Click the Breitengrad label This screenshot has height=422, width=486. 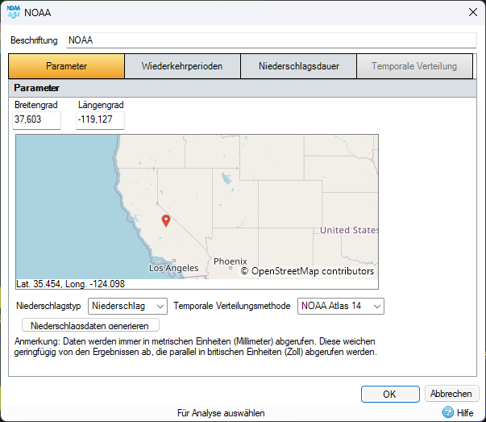[x=36, y=105]
